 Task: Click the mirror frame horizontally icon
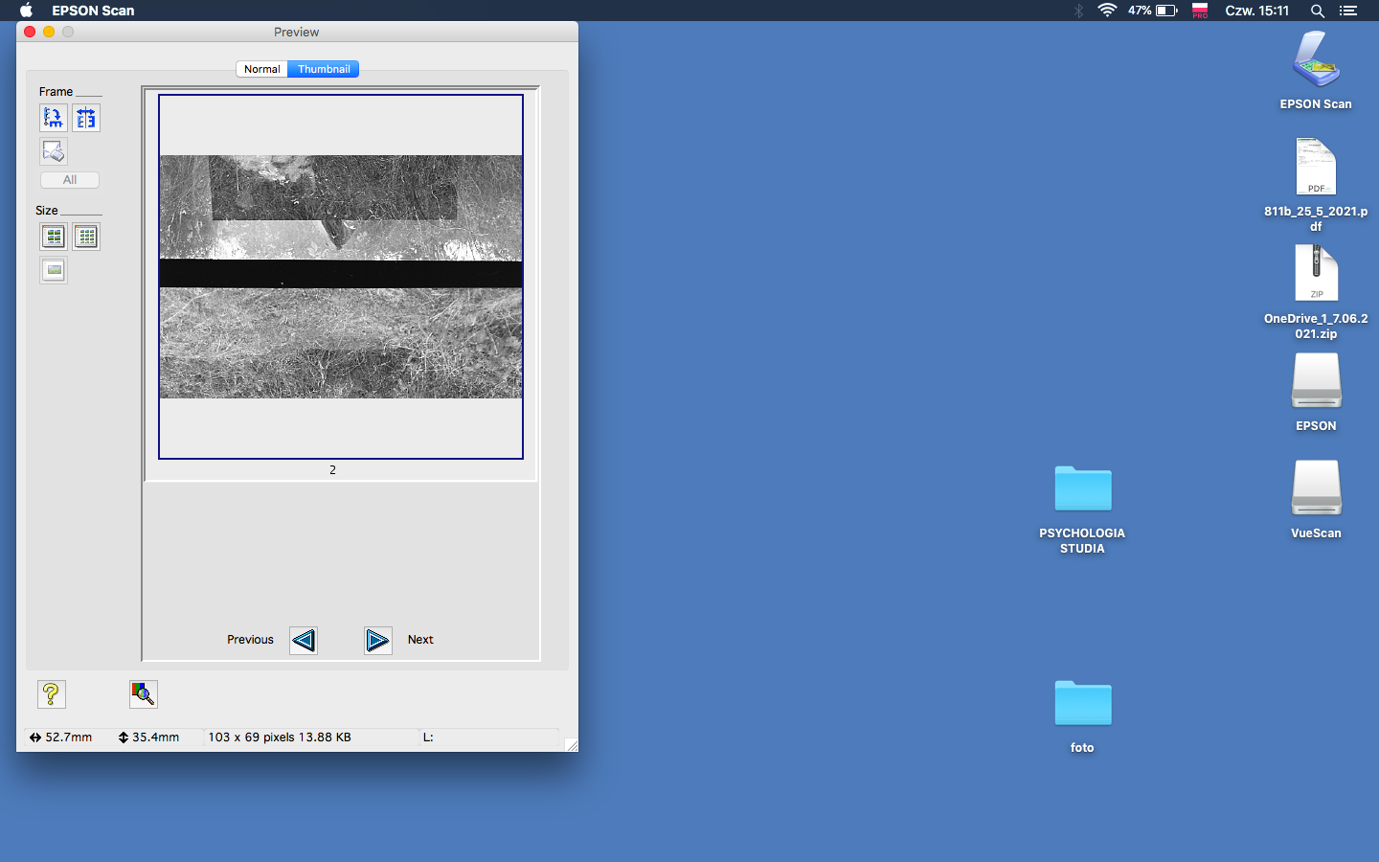click(86, 118)
